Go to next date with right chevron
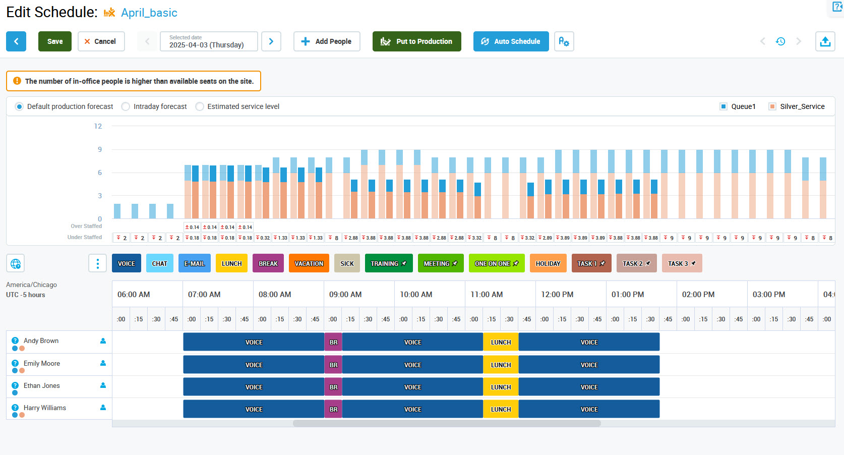 point(271,41)
